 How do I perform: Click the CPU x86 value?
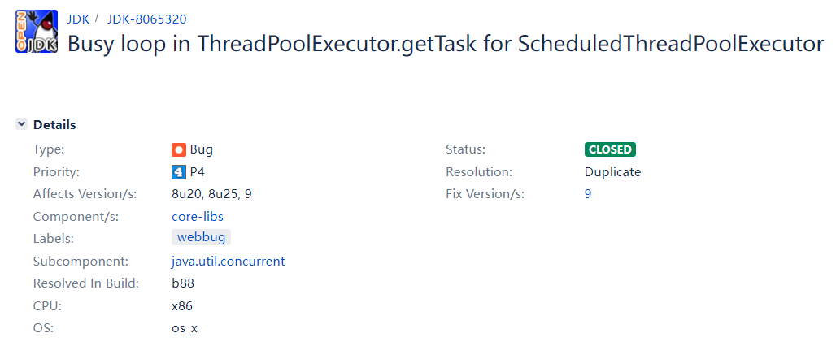point(182,306)
